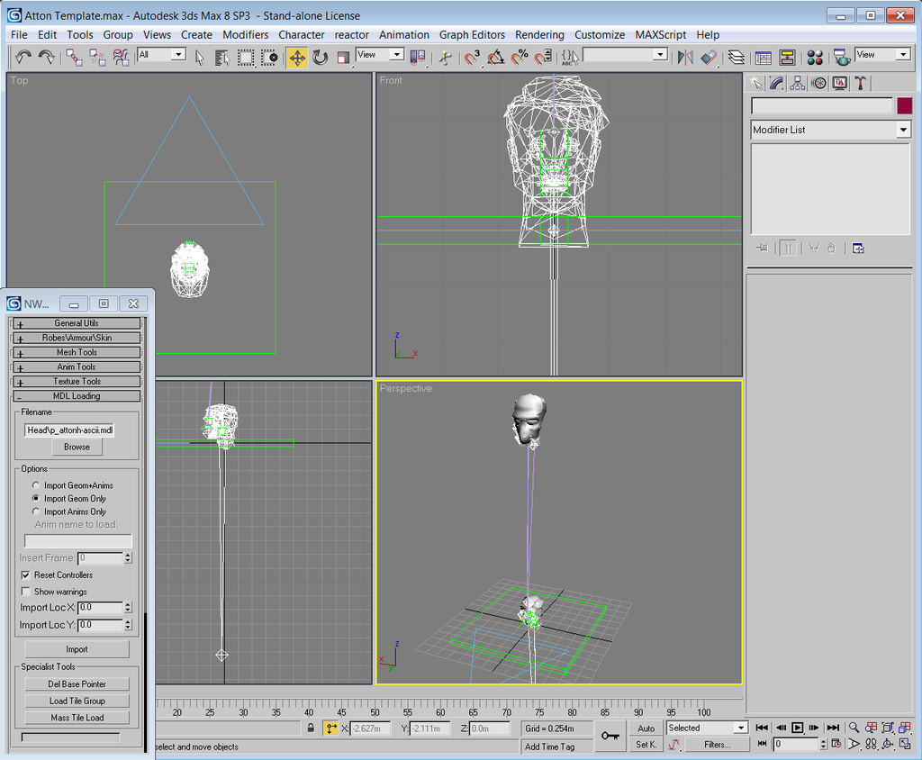Open the Character menu
This screenshot has width=922, height=760.
pyautogui.click(x=301, y=35)
